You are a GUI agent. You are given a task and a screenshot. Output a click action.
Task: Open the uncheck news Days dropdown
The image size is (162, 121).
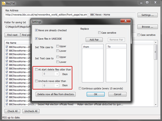tap(57, 86)
